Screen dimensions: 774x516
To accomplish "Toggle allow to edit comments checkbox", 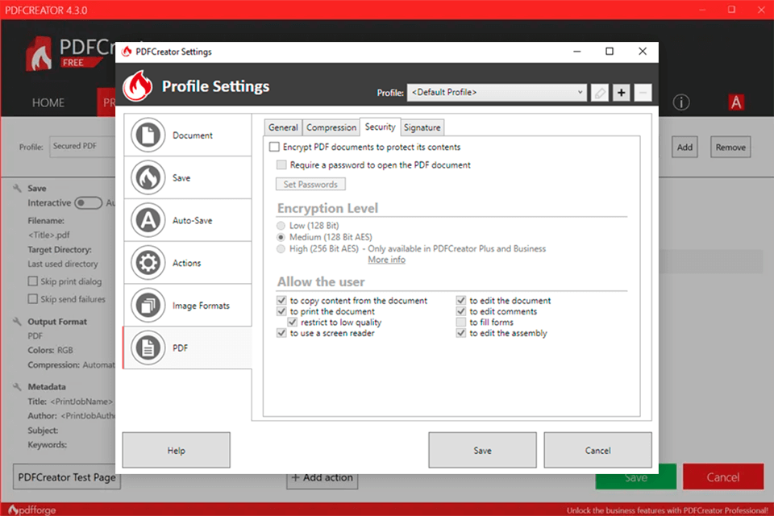I will coord(461,311).
